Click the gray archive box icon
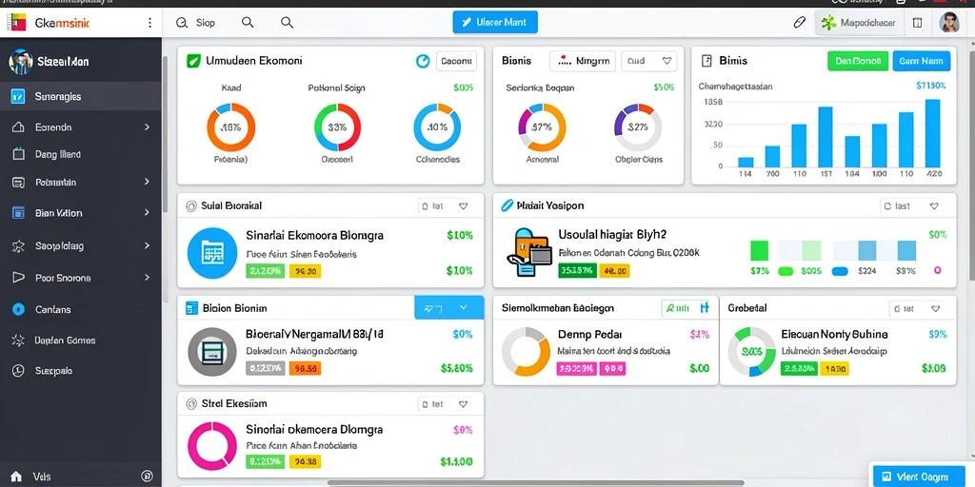975x487 pixels. [x=212, y=352]
